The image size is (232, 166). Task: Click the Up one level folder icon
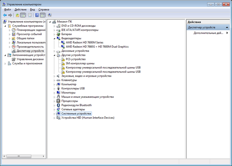[x=17, y=15]
